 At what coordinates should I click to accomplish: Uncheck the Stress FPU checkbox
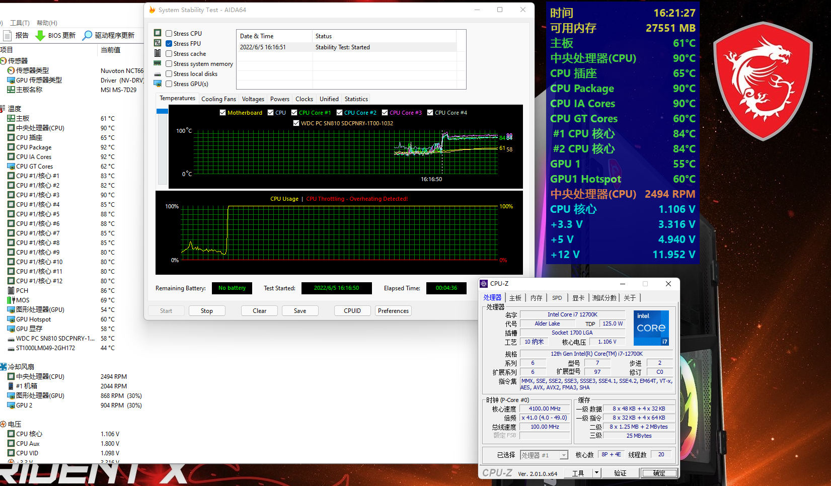click(169, 43)
